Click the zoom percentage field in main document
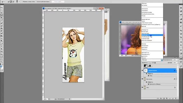Screen dimensions: 183x103 coord(45,99)
